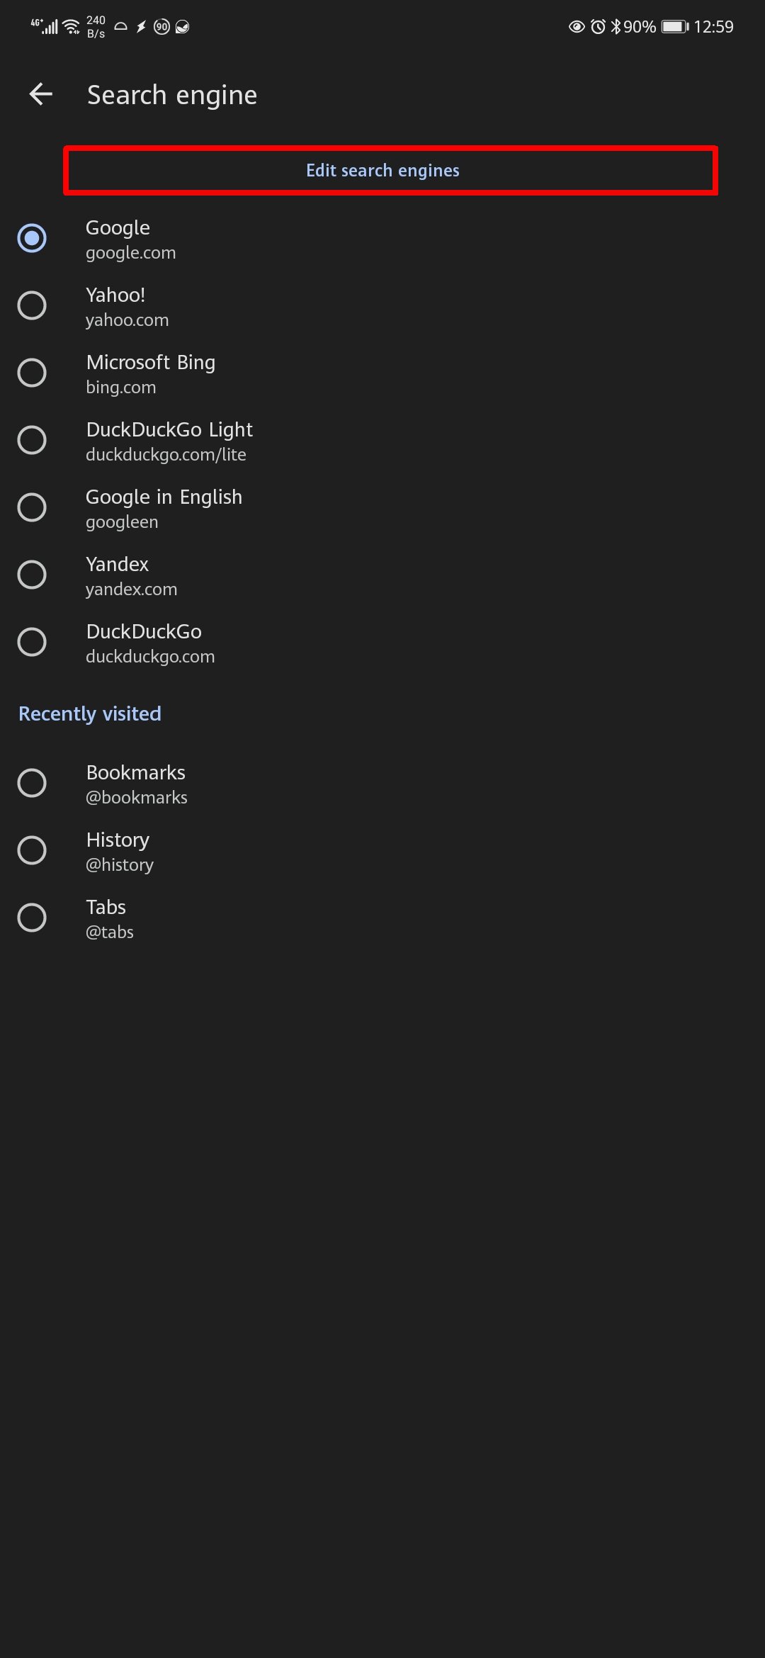
Task: Tap the Search engine page title
Action: [x=172, y=95]
